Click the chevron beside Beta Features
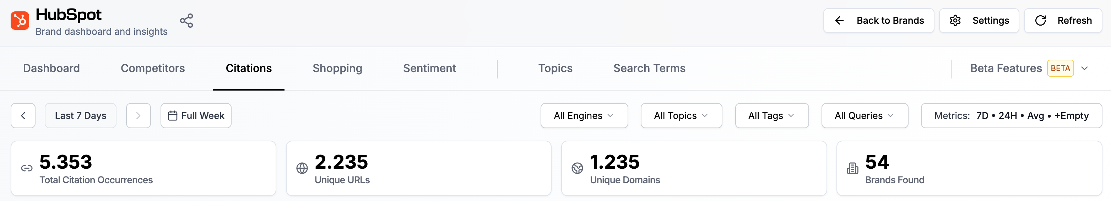 1084,69
